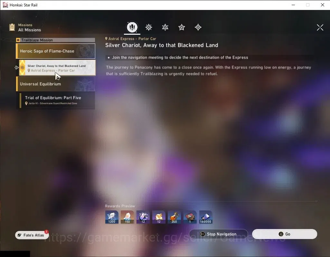Collapse the Universal Equilibrium group
Screen dimensions: 330x257
click(x=56, y=84)
